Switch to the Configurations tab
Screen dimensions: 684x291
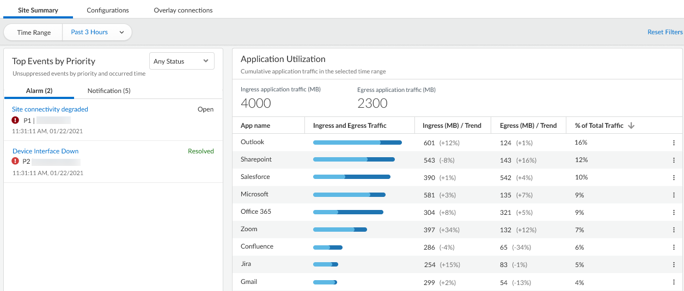click(108, 10)
